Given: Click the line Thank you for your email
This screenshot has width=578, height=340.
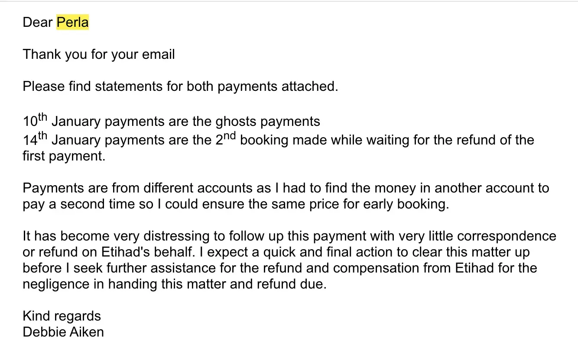Looking at the screenshot, I should point(99,54).
